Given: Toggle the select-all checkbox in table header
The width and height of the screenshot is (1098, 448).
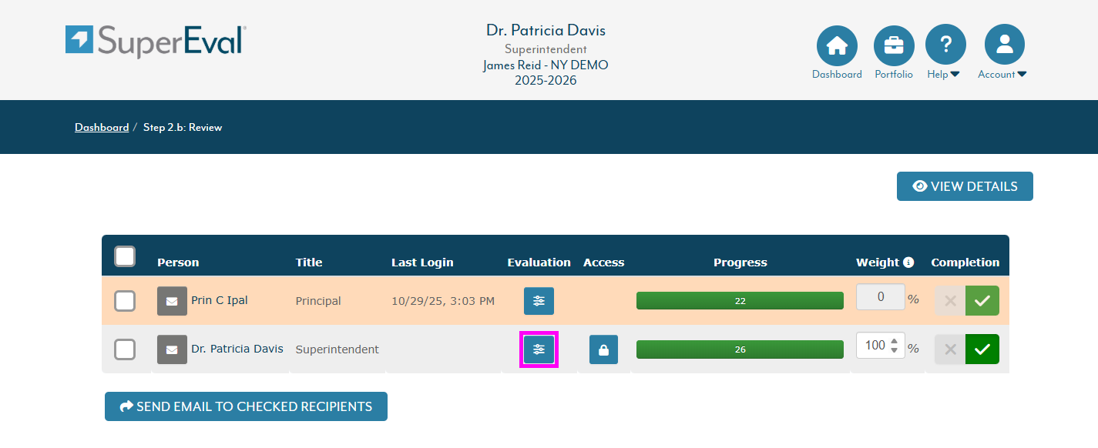Looking at the screenshot, I should 125,256.
